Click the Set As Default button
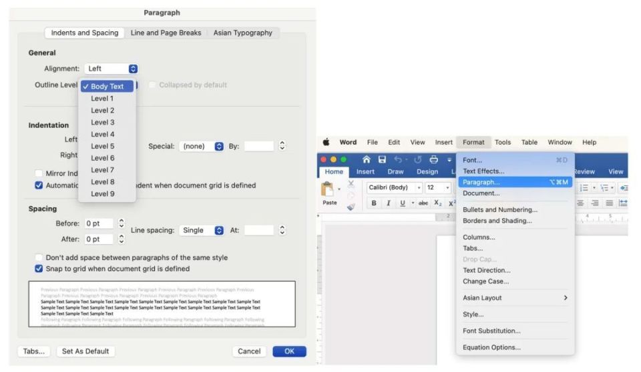The width and height of the screenshot is (641, 372). 85,351
